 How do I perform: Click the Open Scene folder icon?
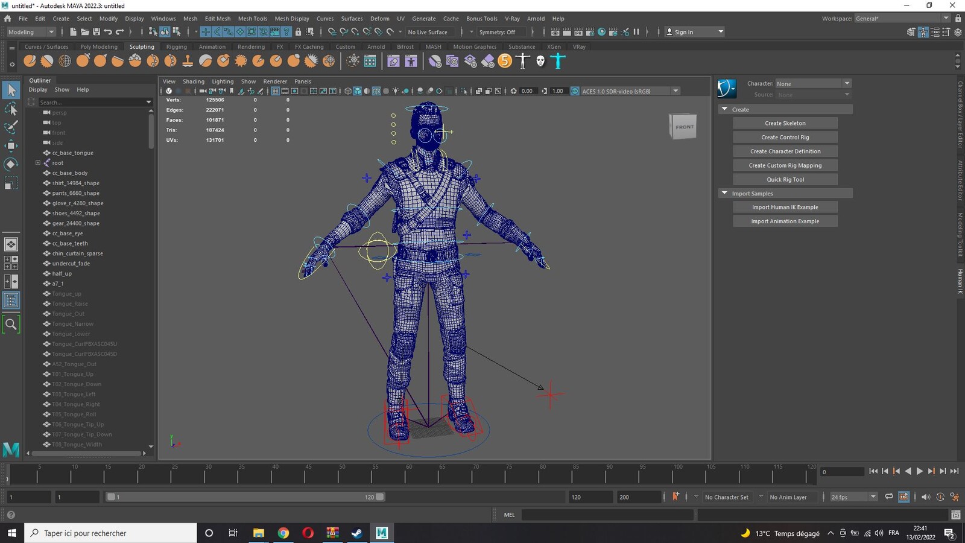coord(84,32)
